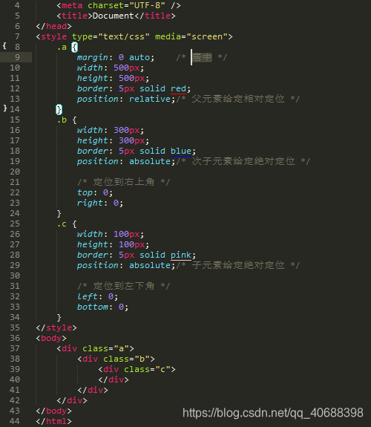Click the word Document inside the title tag
This screenshot has height=427, width=371.
(114, 16)
